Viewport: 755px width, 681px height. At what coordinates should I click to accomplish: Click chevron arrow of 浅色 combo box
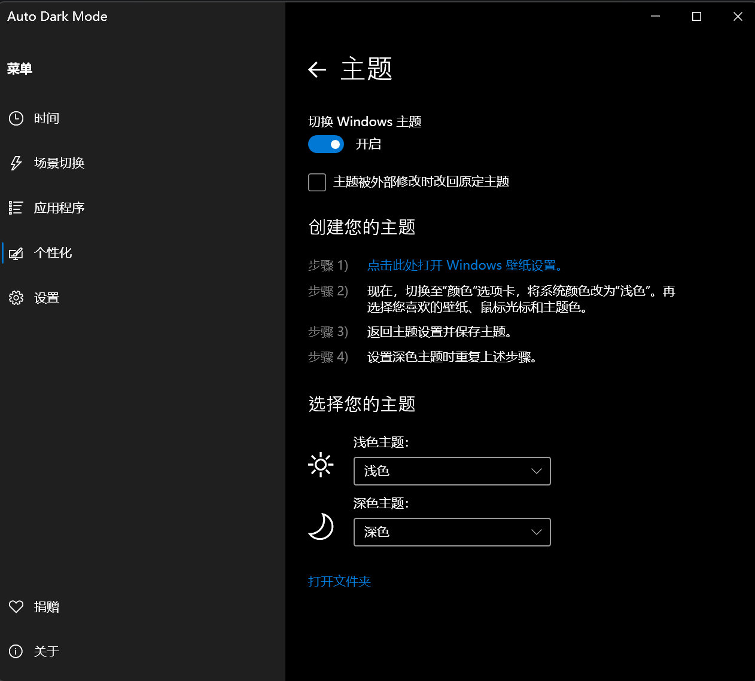(x=537, y=471)
